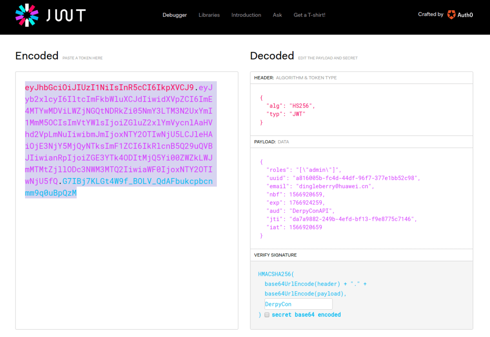Viewport: 490px width, 337px height.
Task: Click the roles admin line in payload
Action: point(303,170)
